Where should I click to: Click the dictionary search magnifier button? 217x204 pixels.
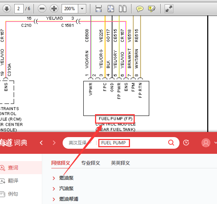tap(171, 143)
